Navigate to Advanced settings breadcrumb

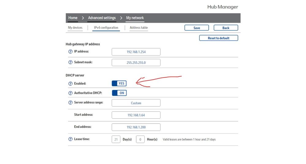pos(102,18)
